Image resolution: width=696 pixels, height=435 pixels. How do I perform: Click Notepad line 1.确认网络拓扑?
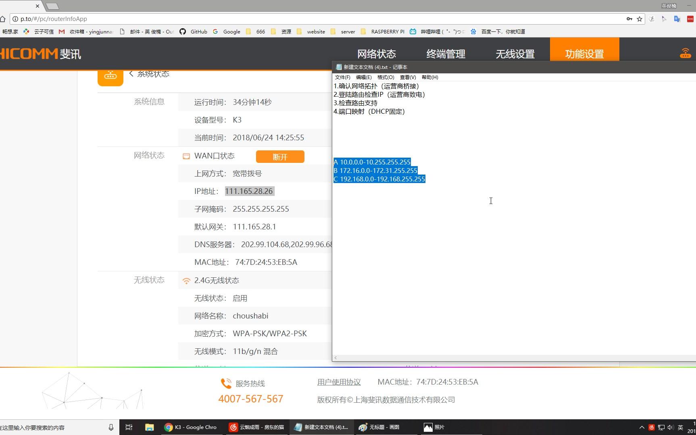tap(376, 86)
